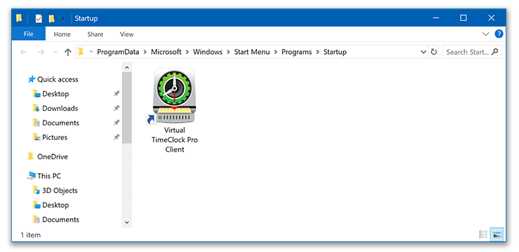Click the New Folder icon in the title bar
Image resolution: width=519 pixels, height=252 pixels.
(51, 19)
